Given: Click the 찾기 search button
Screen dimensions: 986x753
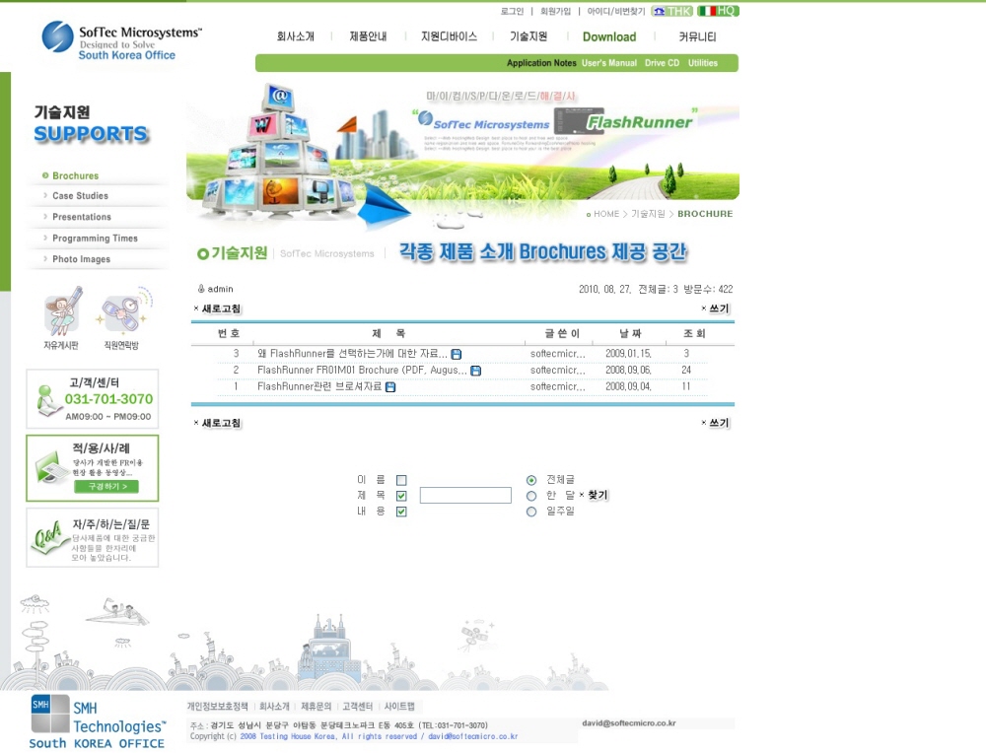Looking at the screenshot, I should coord(594,496).
